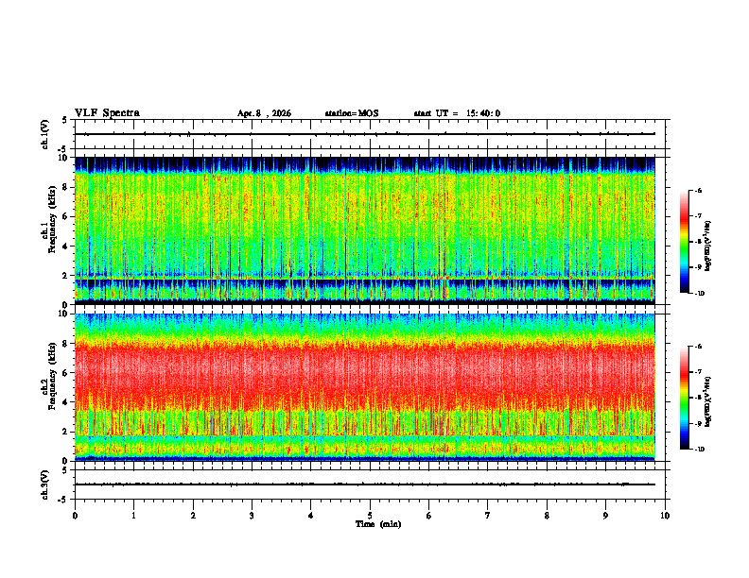The image size is (749, 578).
Task: Click the log(PSD) label beside ch.2 colorbar
Action: point(708,401)
